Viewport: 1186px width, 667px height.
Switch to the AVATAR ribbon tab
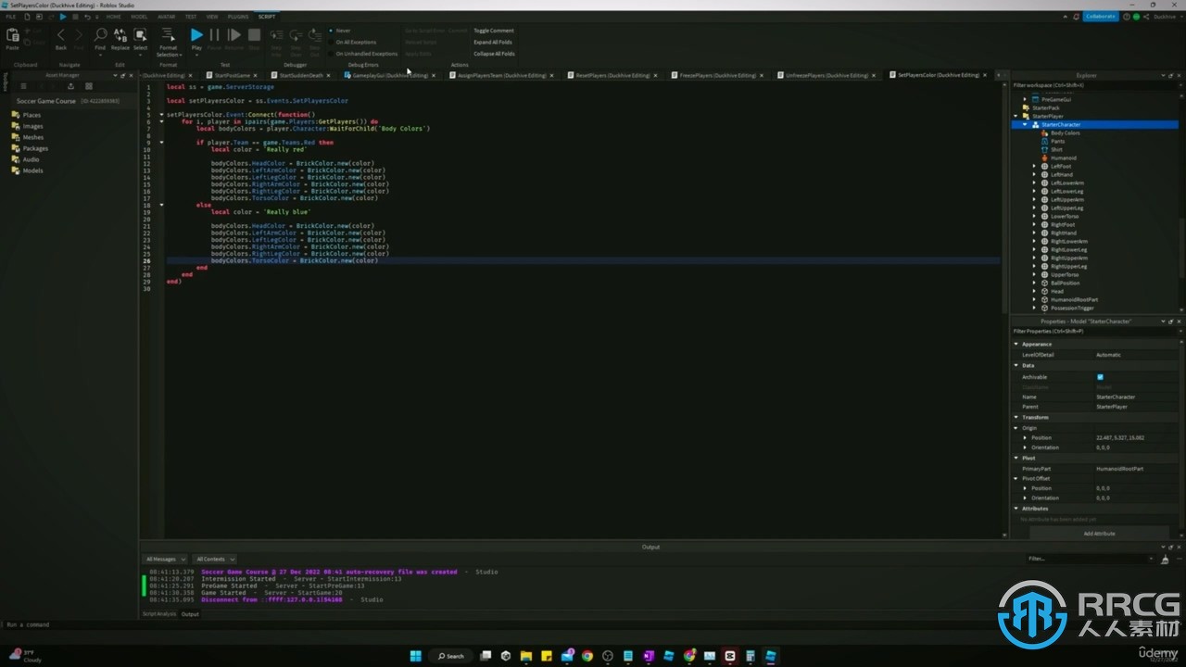click(x=166, y=17)
